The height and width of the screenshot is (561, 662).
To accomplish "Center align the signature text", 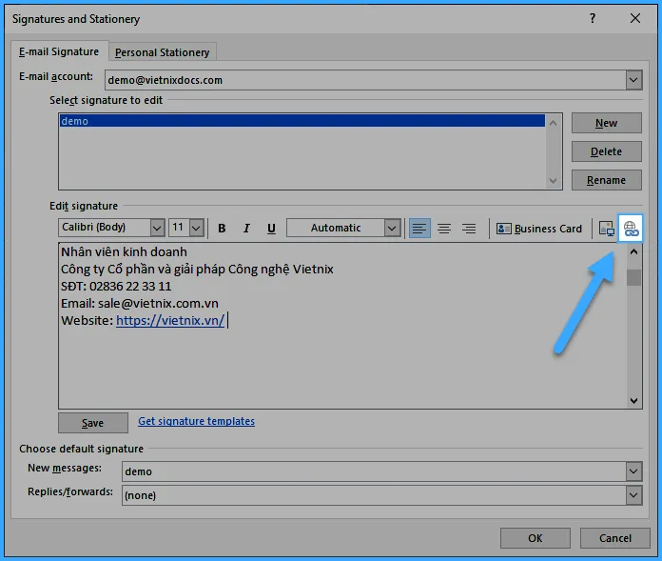I will click(x=443, y=229).
